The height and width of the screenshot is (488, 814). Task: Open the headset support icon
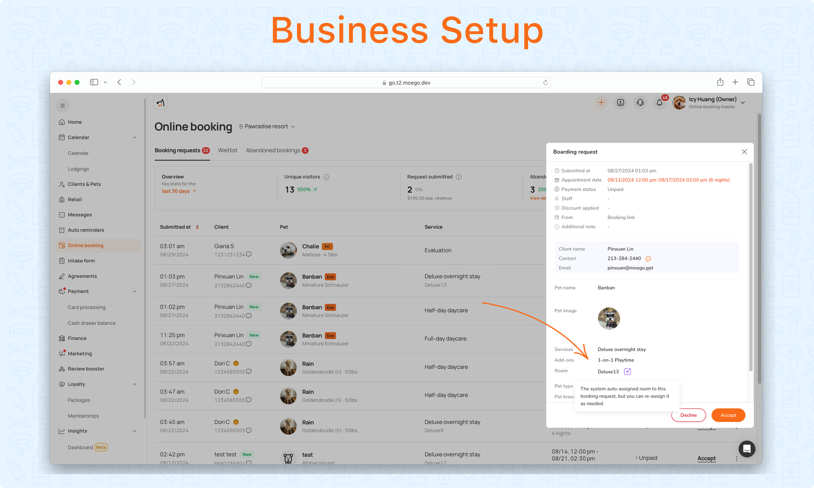pyautogui.click(x=640, y=103)
